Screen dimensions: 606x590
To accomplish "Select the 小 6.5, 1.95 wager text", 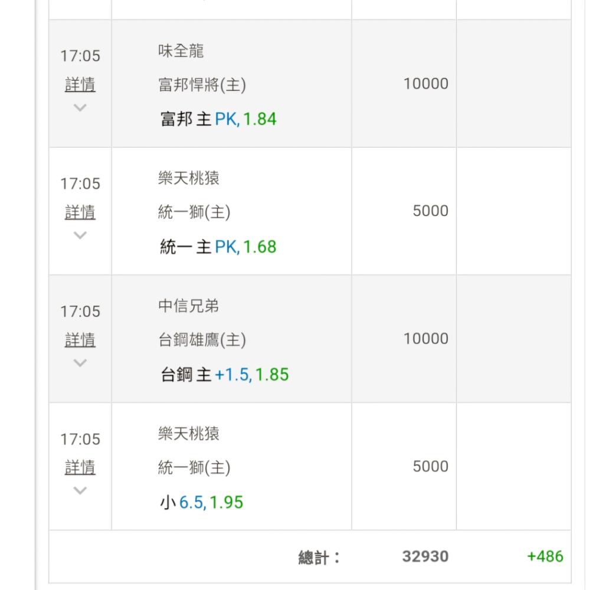I will click(201, 502).
